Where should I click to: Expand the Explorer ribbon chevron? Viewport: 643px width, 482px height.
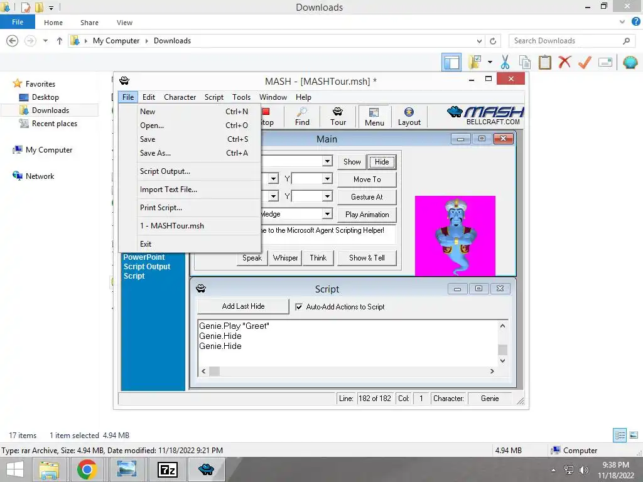pyautogui.click(x=622, y=22)
